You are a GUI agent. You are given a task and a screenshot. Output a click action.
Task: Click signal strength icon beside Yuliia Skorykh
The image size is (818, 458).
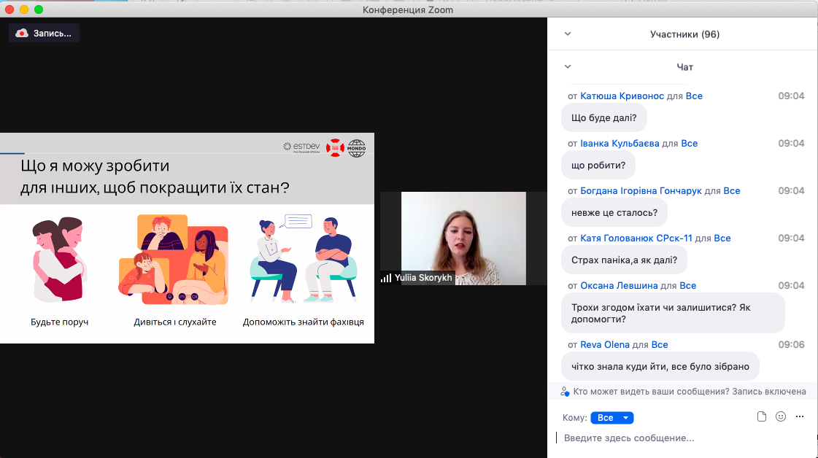tap(386, 278)
